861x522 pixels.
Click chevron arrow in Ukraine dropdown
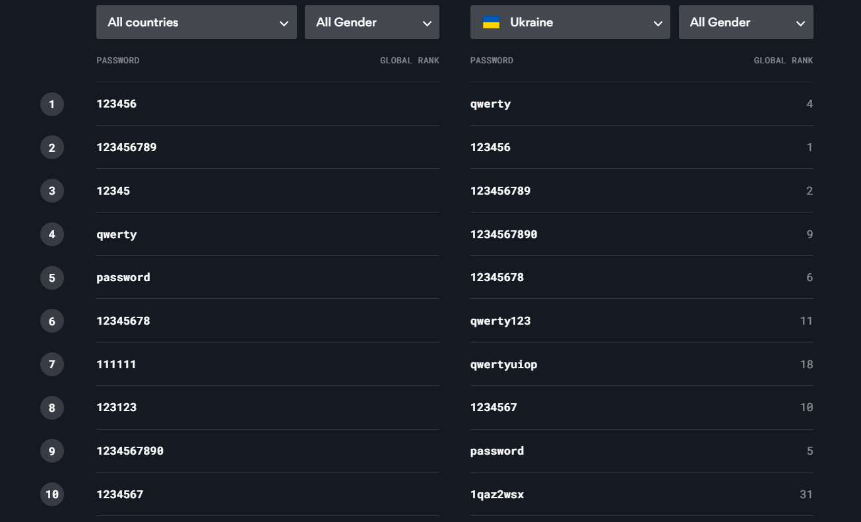coord(658,23)
